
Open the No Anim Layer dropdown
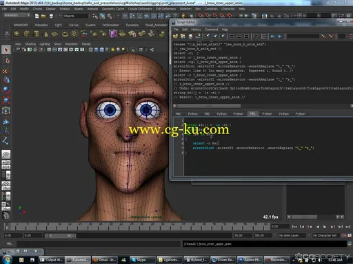click(x=292, y=235)
